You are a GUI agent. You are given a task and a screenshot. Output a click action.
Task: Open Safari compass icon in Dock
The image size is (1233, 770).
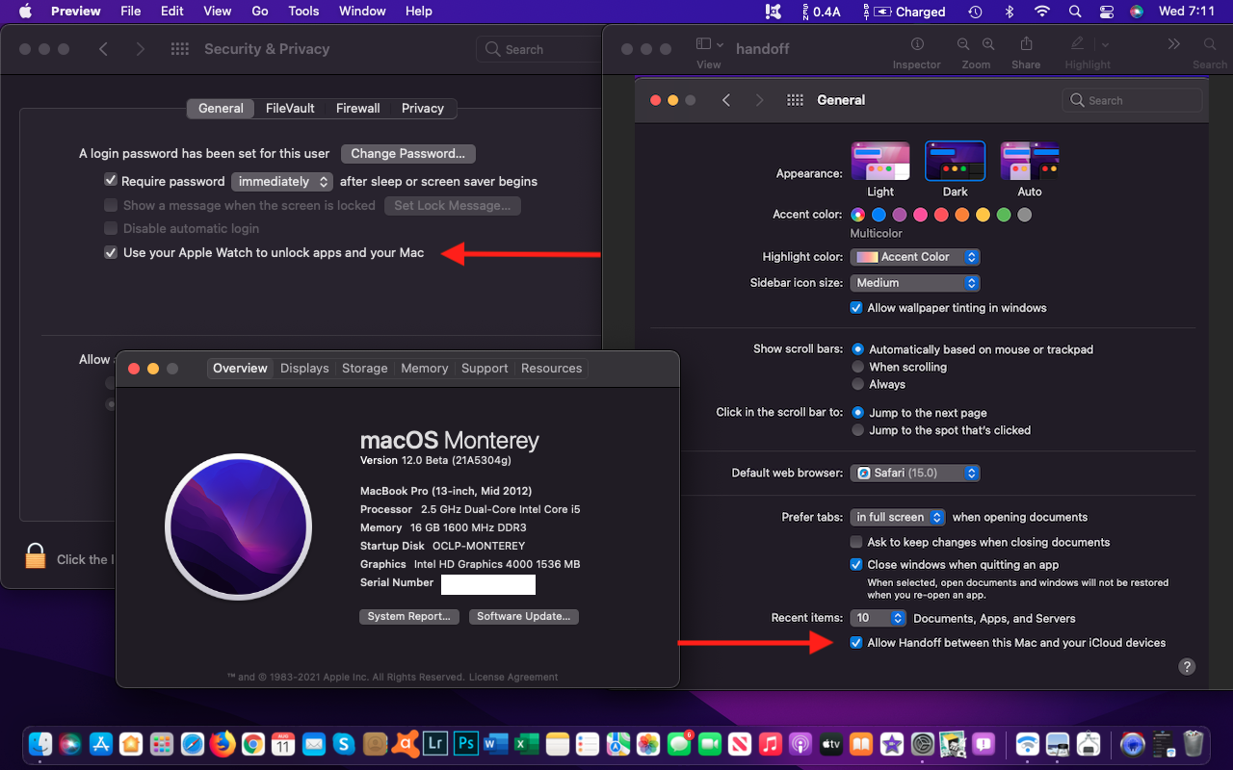coord(193,744)
